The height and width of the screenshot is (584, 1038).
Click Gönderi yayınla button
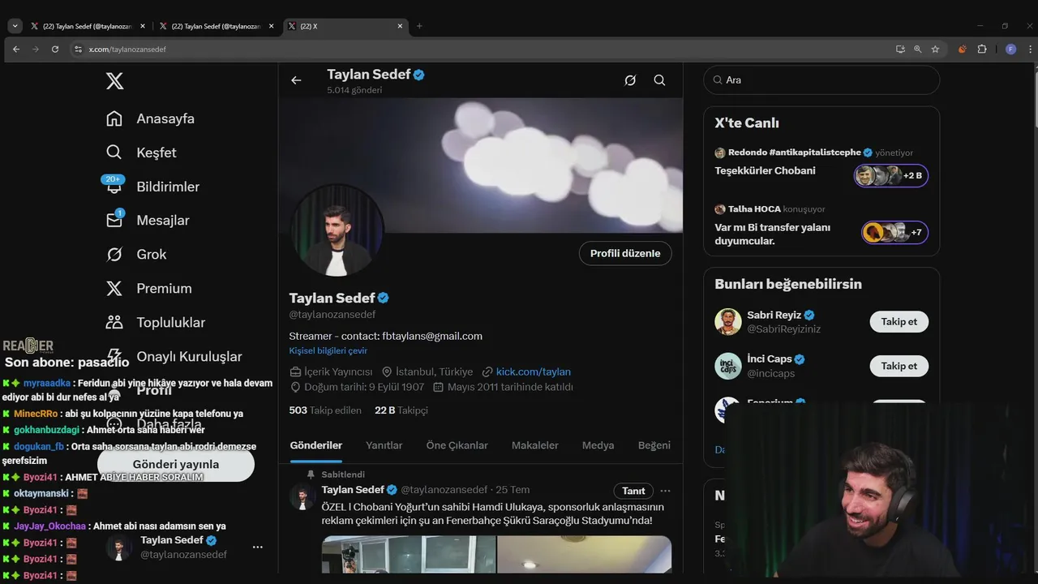pos(176,464)
